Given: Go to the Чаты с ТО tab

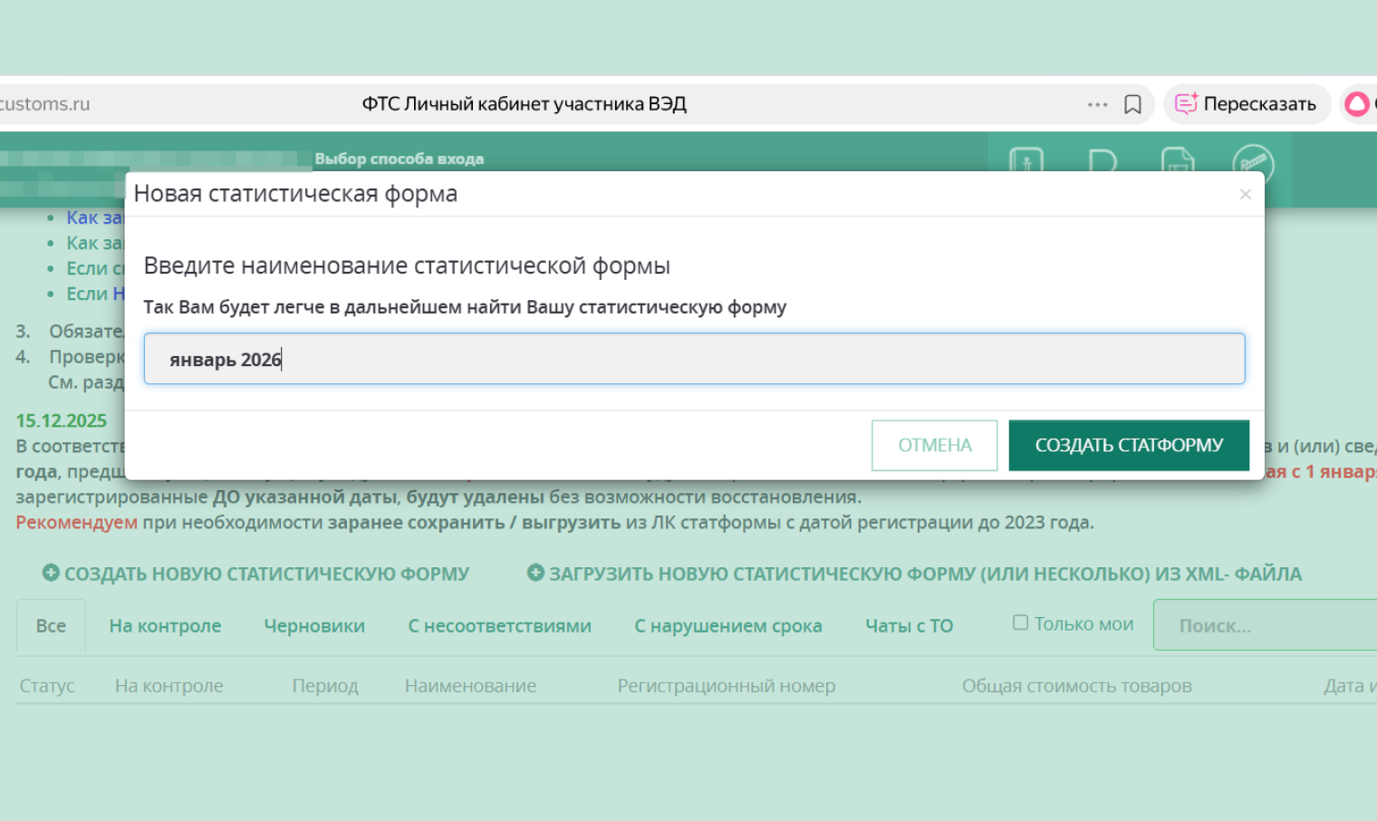Looking at the screenshot, I should (x=909, y=626).
